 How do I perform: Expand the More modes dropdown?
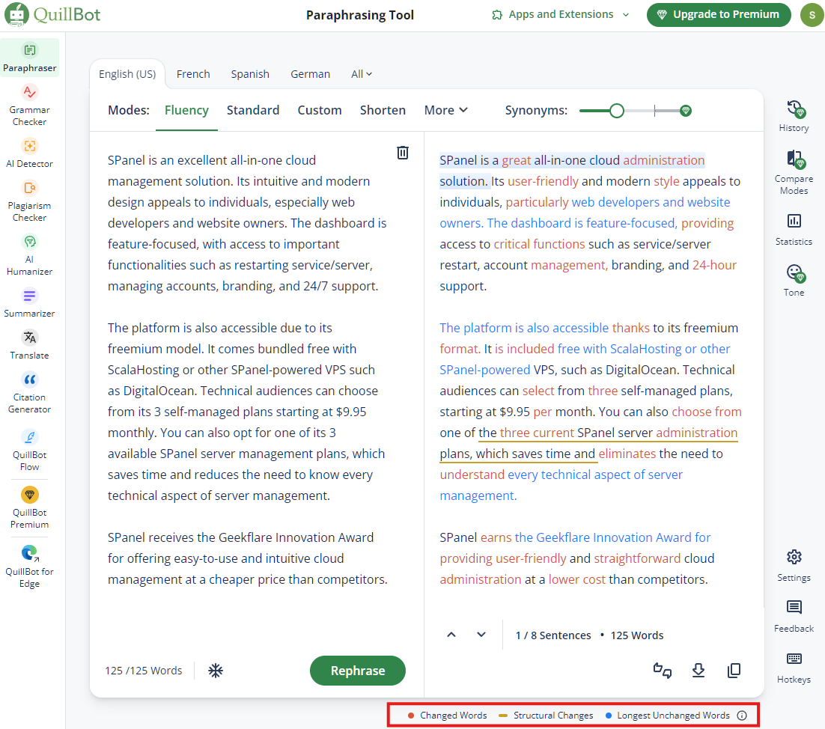pyautogui.click(x=445, y=110)
